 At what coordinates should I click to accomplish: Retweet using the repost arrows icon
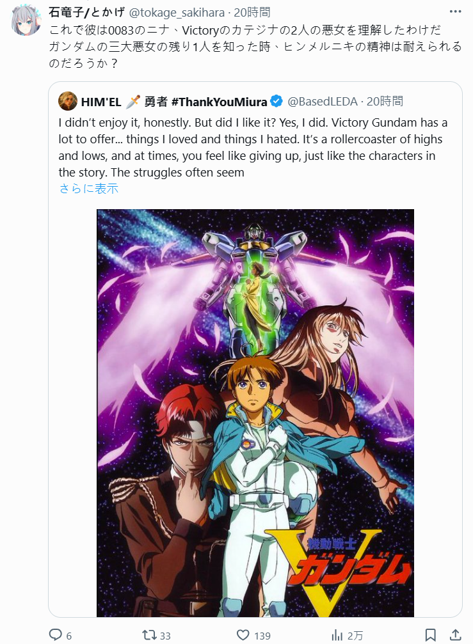point(148,635)
